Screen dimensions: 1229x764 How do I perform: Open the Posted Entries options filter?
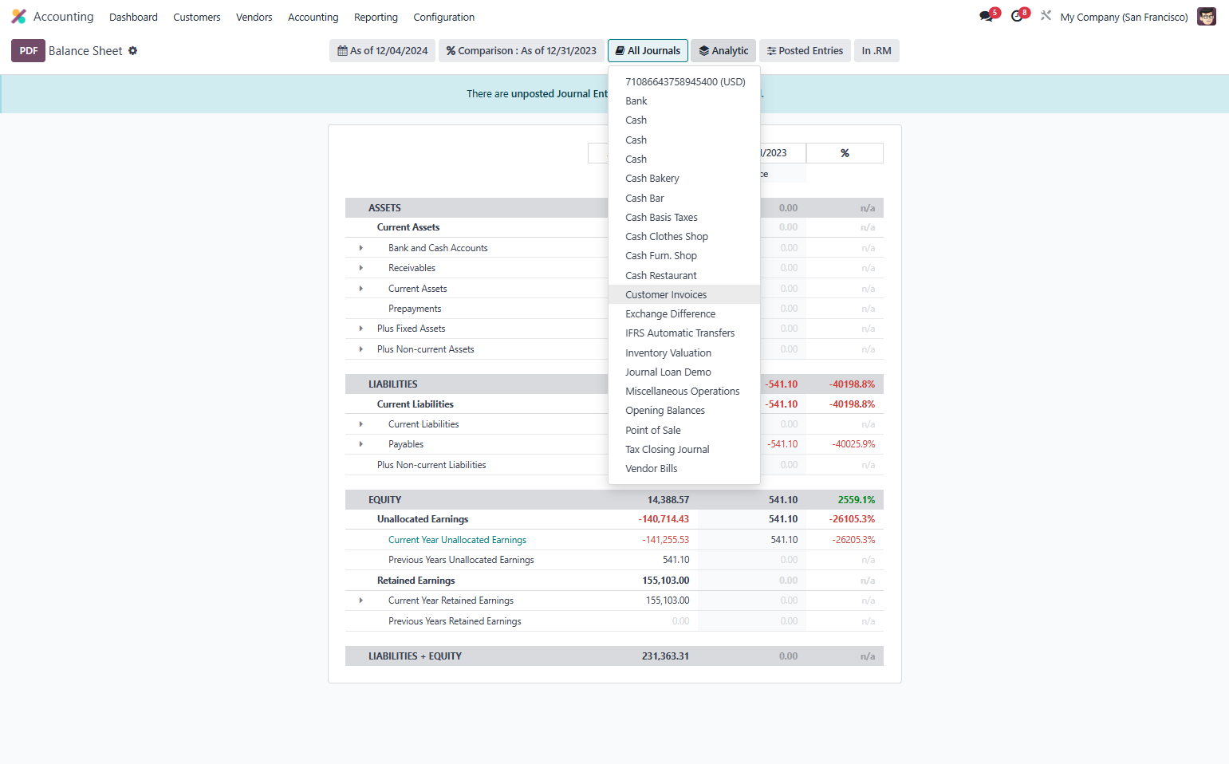805,50
